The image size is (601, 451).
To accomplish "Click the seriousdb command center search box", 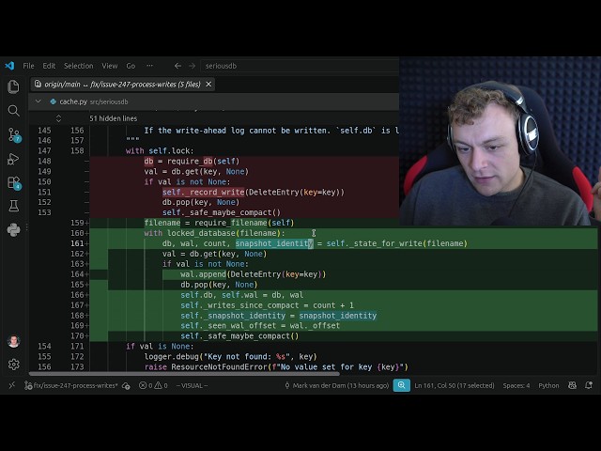I will point(300,66).
